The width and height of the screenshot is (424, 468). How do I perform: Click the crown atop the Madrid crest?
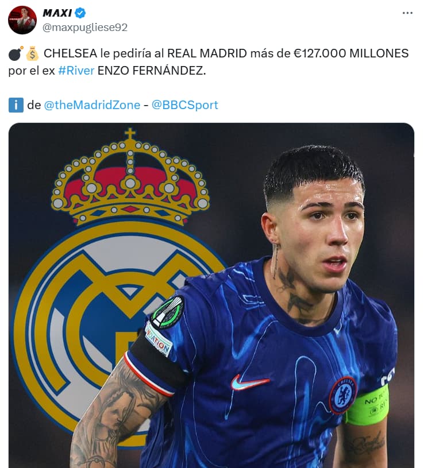130,176
